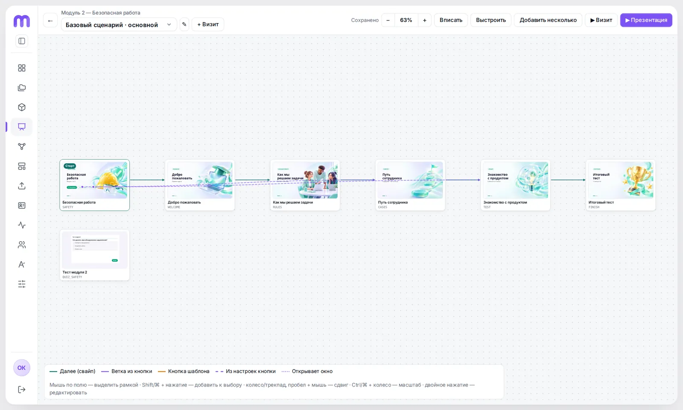Click legend item Из настроек кнопки
Image resolution: width=683 pixels, height=410 pixels.
245,372
